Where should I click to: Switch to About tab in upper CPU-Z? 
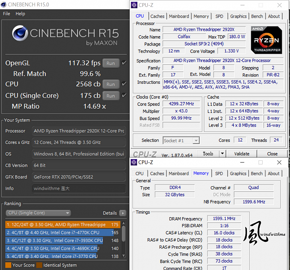(274, 16)
